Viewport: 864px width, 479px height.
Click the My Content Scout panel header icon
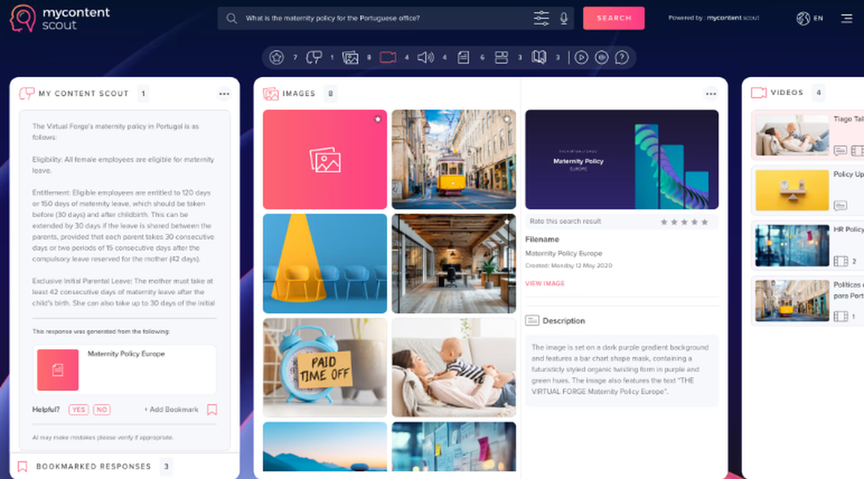point(27,93)
